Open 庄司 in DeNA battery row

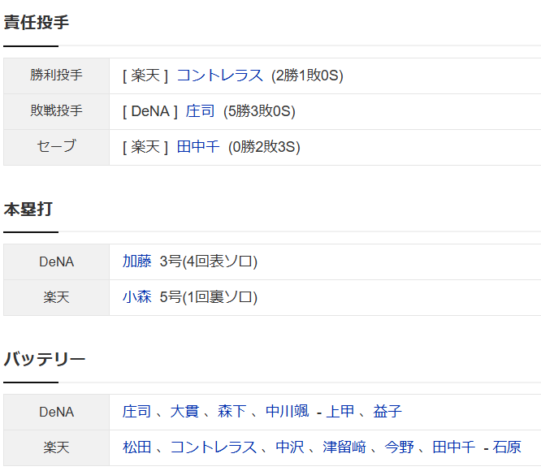click(x=137, y=412)
